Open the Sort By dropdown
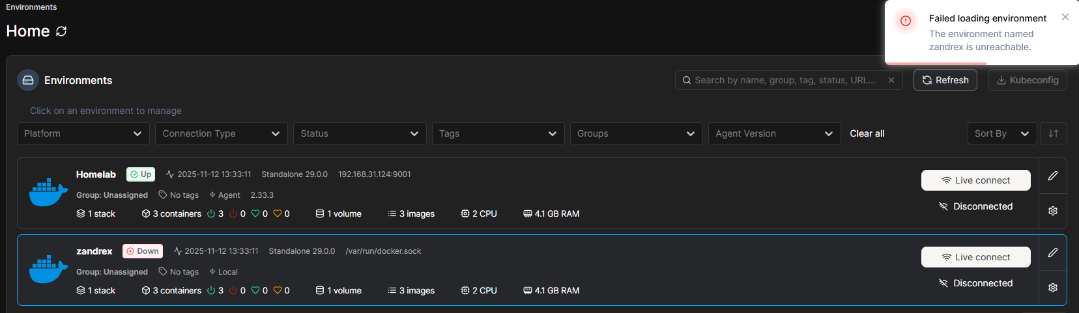The height and width of the screenshot is (313, 1079). (x=1001, y=133)
